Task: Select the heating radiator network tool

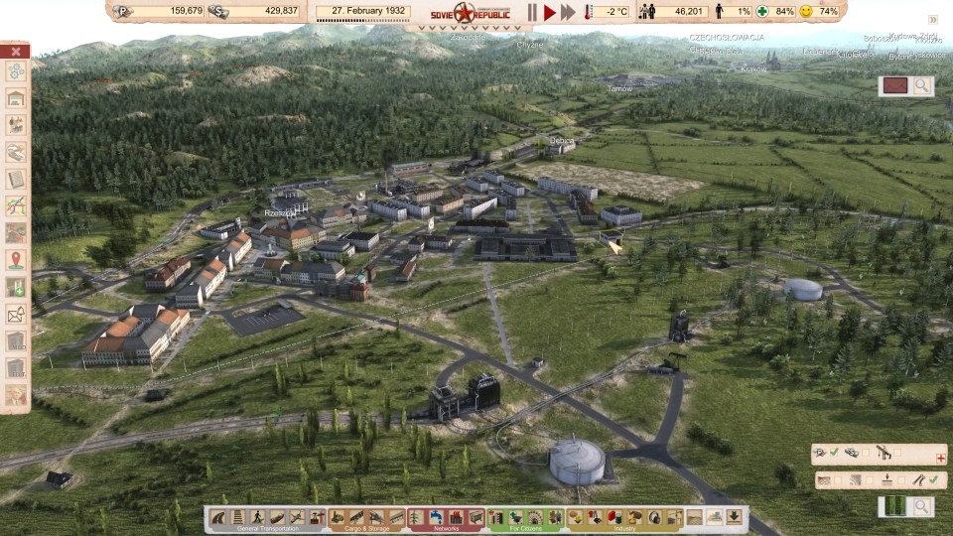Action: click(456, 517)
